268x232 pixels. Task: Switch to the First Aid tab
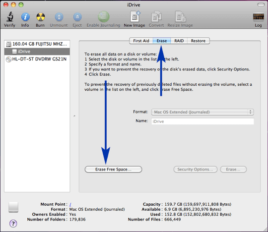[x=141, y=41]
